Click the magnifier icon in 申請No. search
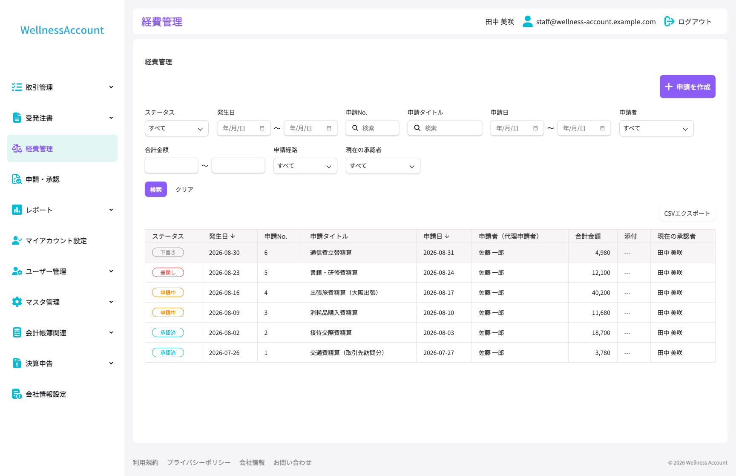The height and width of the screenshot is (476, 736). click(355, 128)
